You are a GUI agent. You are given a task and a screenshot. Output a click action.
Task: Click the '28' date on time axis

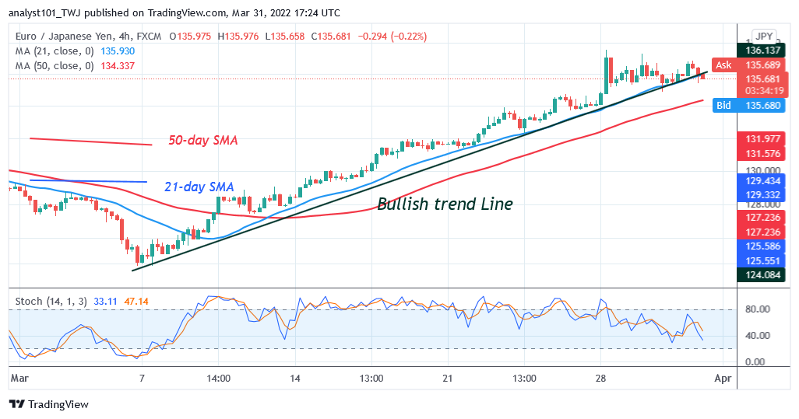(x=600, y=379)
